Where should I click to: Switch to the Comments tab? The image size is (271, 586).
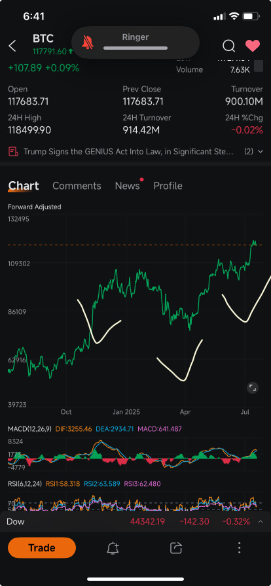[x=77, y=186]
